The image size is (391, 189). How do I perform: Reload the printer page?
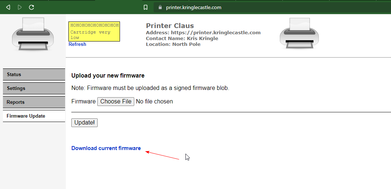coord(31,7)
